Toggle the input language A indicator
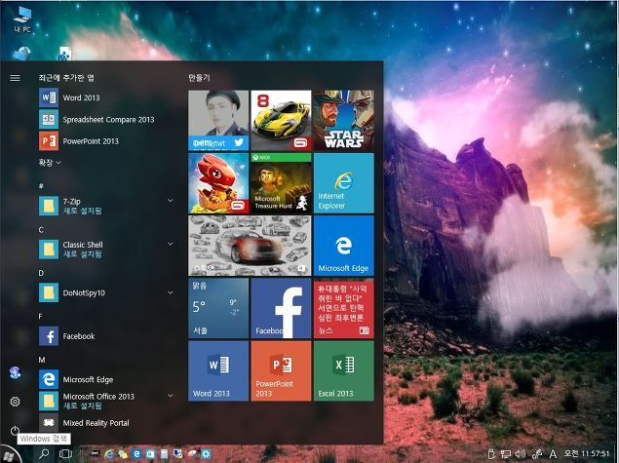Image resolution: width=619 pixels, height=463 pixels. 553,454
